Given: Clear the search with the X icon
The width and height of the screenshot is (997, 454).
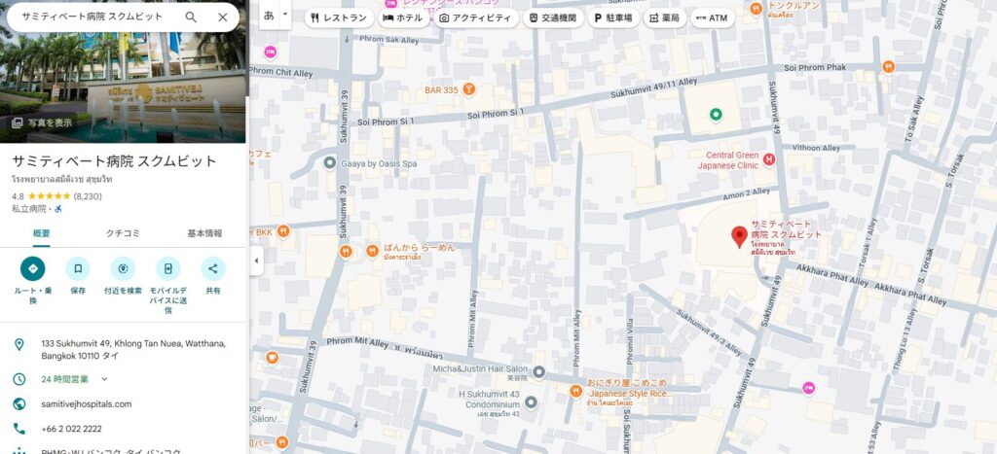Looking at the screenshot, I should (223, 17).
